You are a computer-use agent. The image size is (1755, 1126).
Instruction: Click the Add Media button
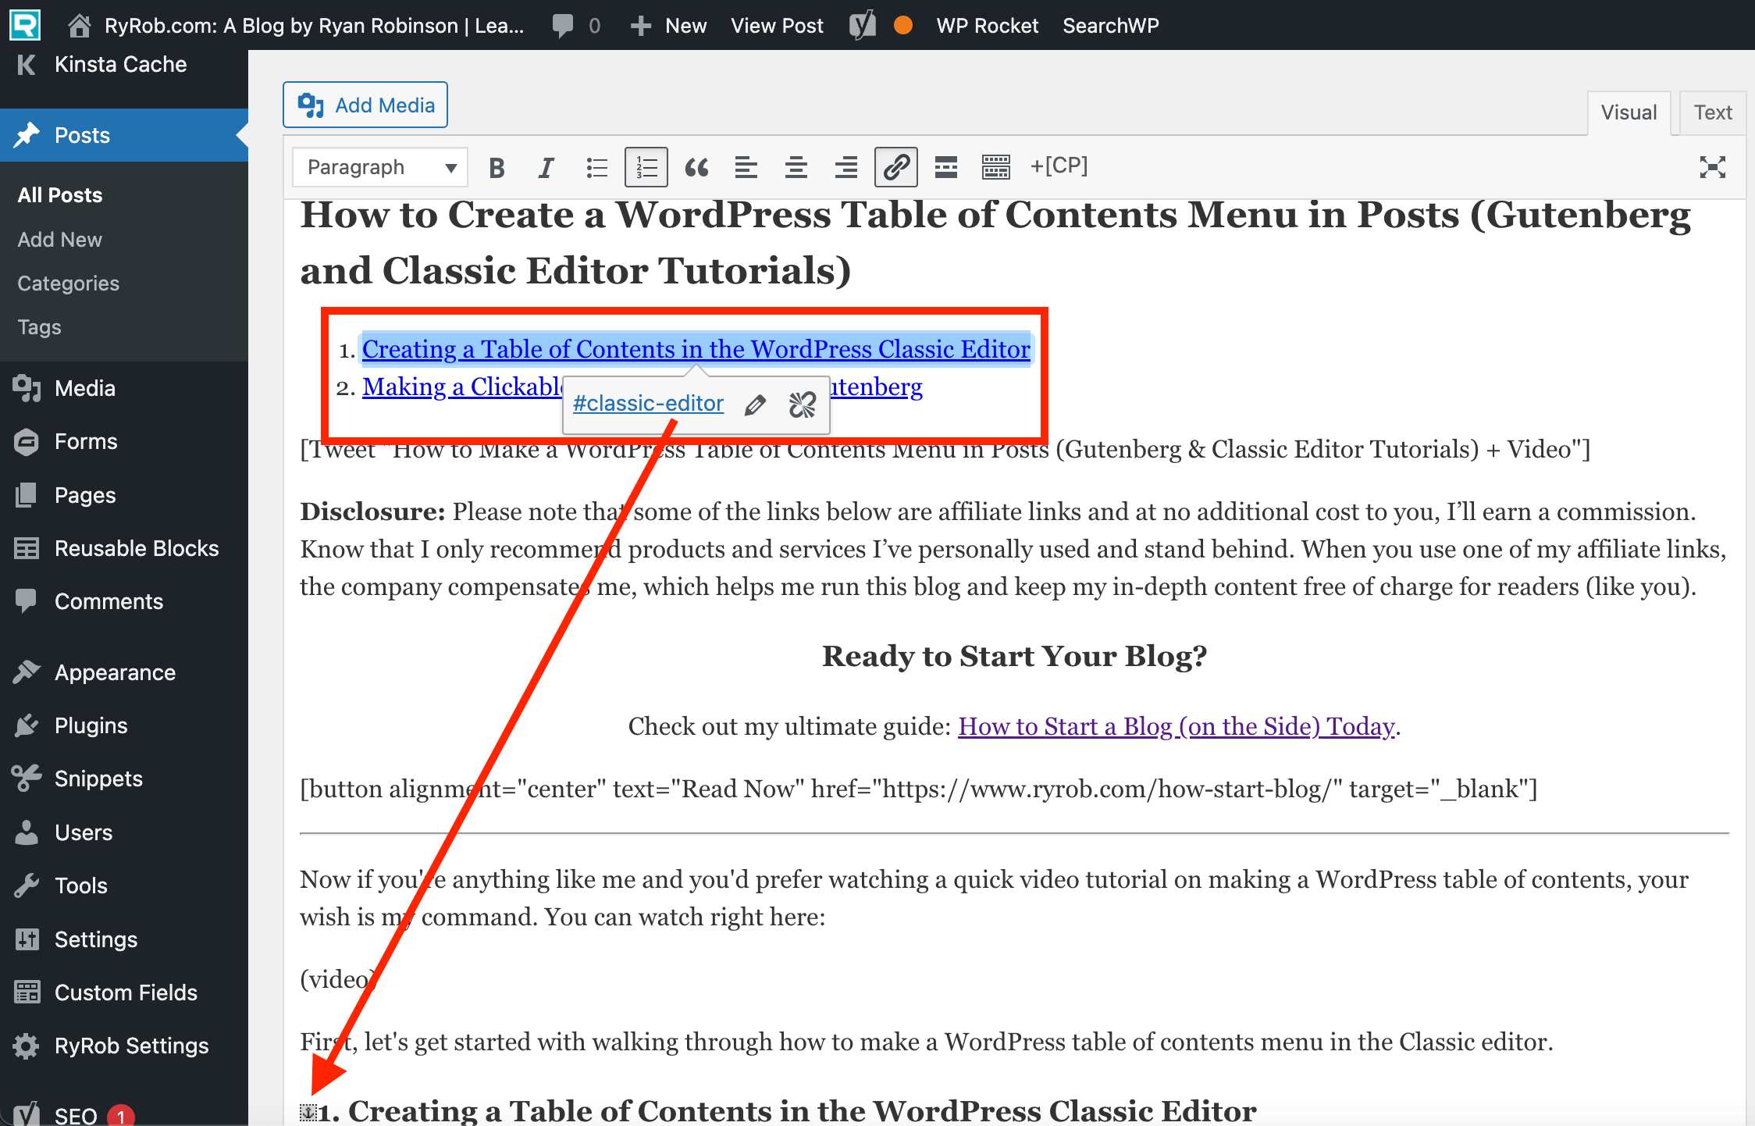point(365,104)
